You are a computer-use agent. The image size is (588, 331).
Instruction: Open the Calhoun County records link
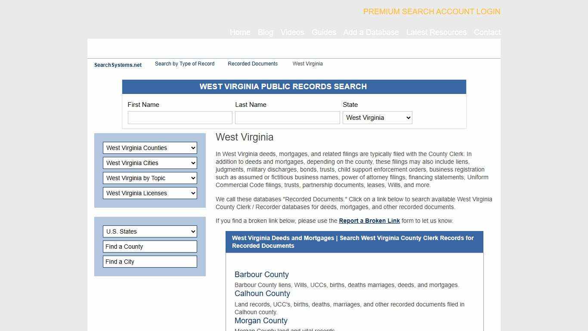point(262,294)
